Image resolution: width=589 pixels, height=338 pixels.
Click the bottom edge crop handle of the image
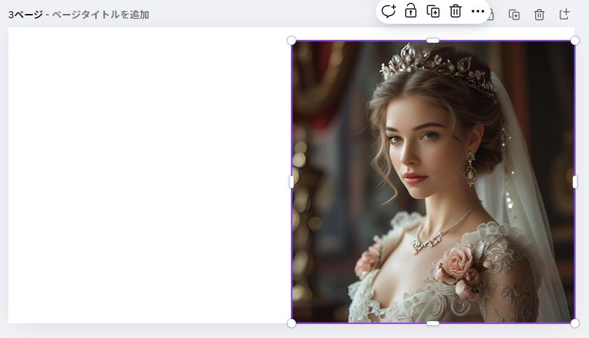(433, 323)
